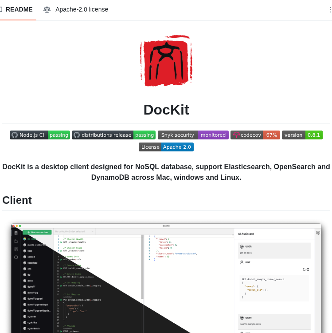Click the connection list icon in screenshot sidebar
The width and height of the screenshot is (332, 333).
point(16,233)
